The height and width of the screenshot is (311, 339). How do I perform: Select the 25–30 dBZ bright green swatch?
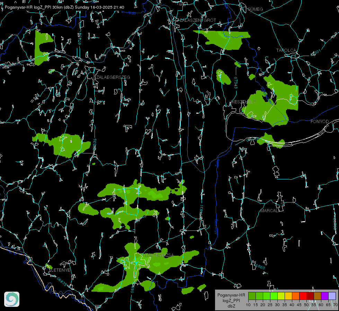274,296
